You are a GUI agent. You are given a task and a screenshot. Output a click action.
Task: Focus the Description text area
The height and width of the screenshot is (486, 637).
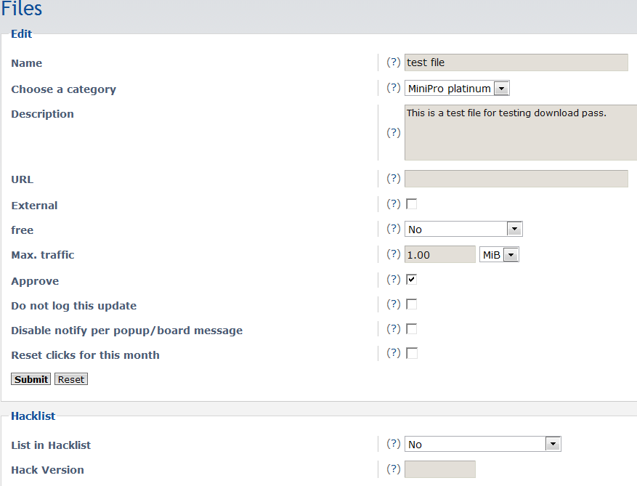[x=520, y=132]
